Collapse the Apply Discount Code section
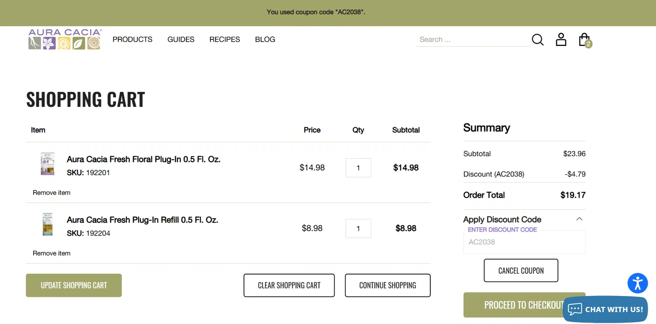 pos(524,219)
